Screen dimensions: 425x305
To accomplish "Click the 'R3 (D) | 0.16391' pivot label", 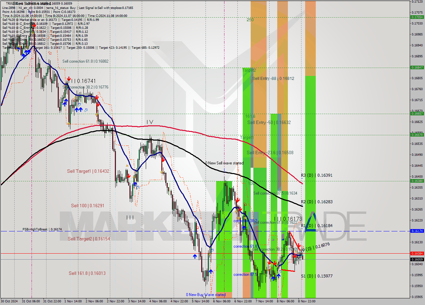I will tap(317, 175).
